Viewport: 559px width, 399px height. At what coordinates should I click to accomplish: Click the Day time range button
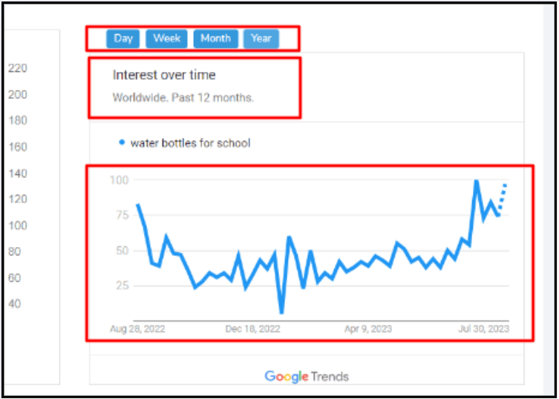tap(123, 39)
